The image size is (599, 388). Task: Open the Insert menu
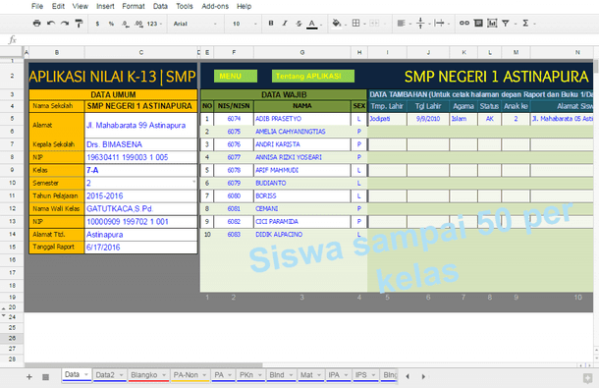pyautogui.click(x=105, y=6)
